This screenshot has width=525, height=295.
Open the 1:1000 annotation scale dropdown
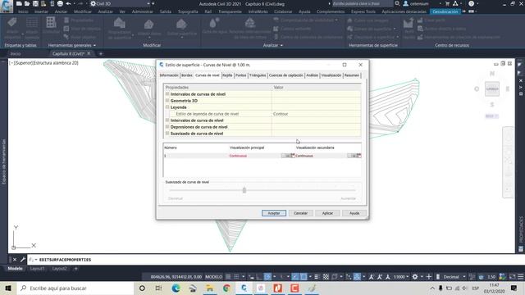point(401,277)
